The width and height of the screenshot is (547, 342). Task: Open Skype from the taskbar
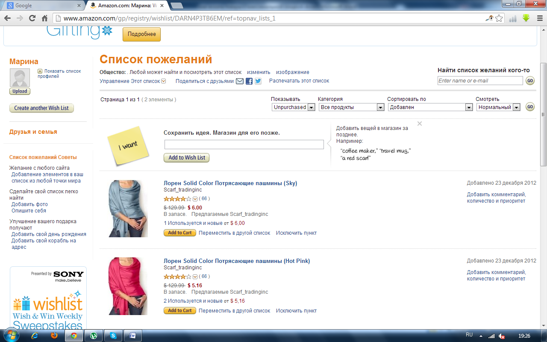coord(113,336)
